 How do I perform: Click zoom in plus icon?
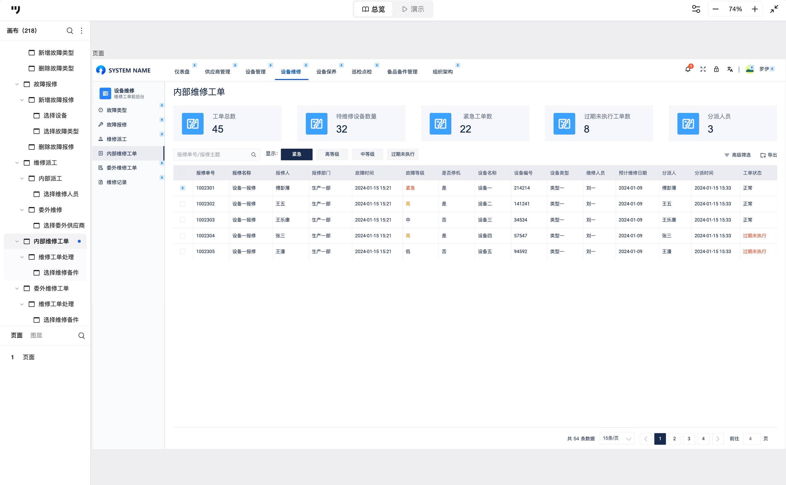[x=755, y=9]
